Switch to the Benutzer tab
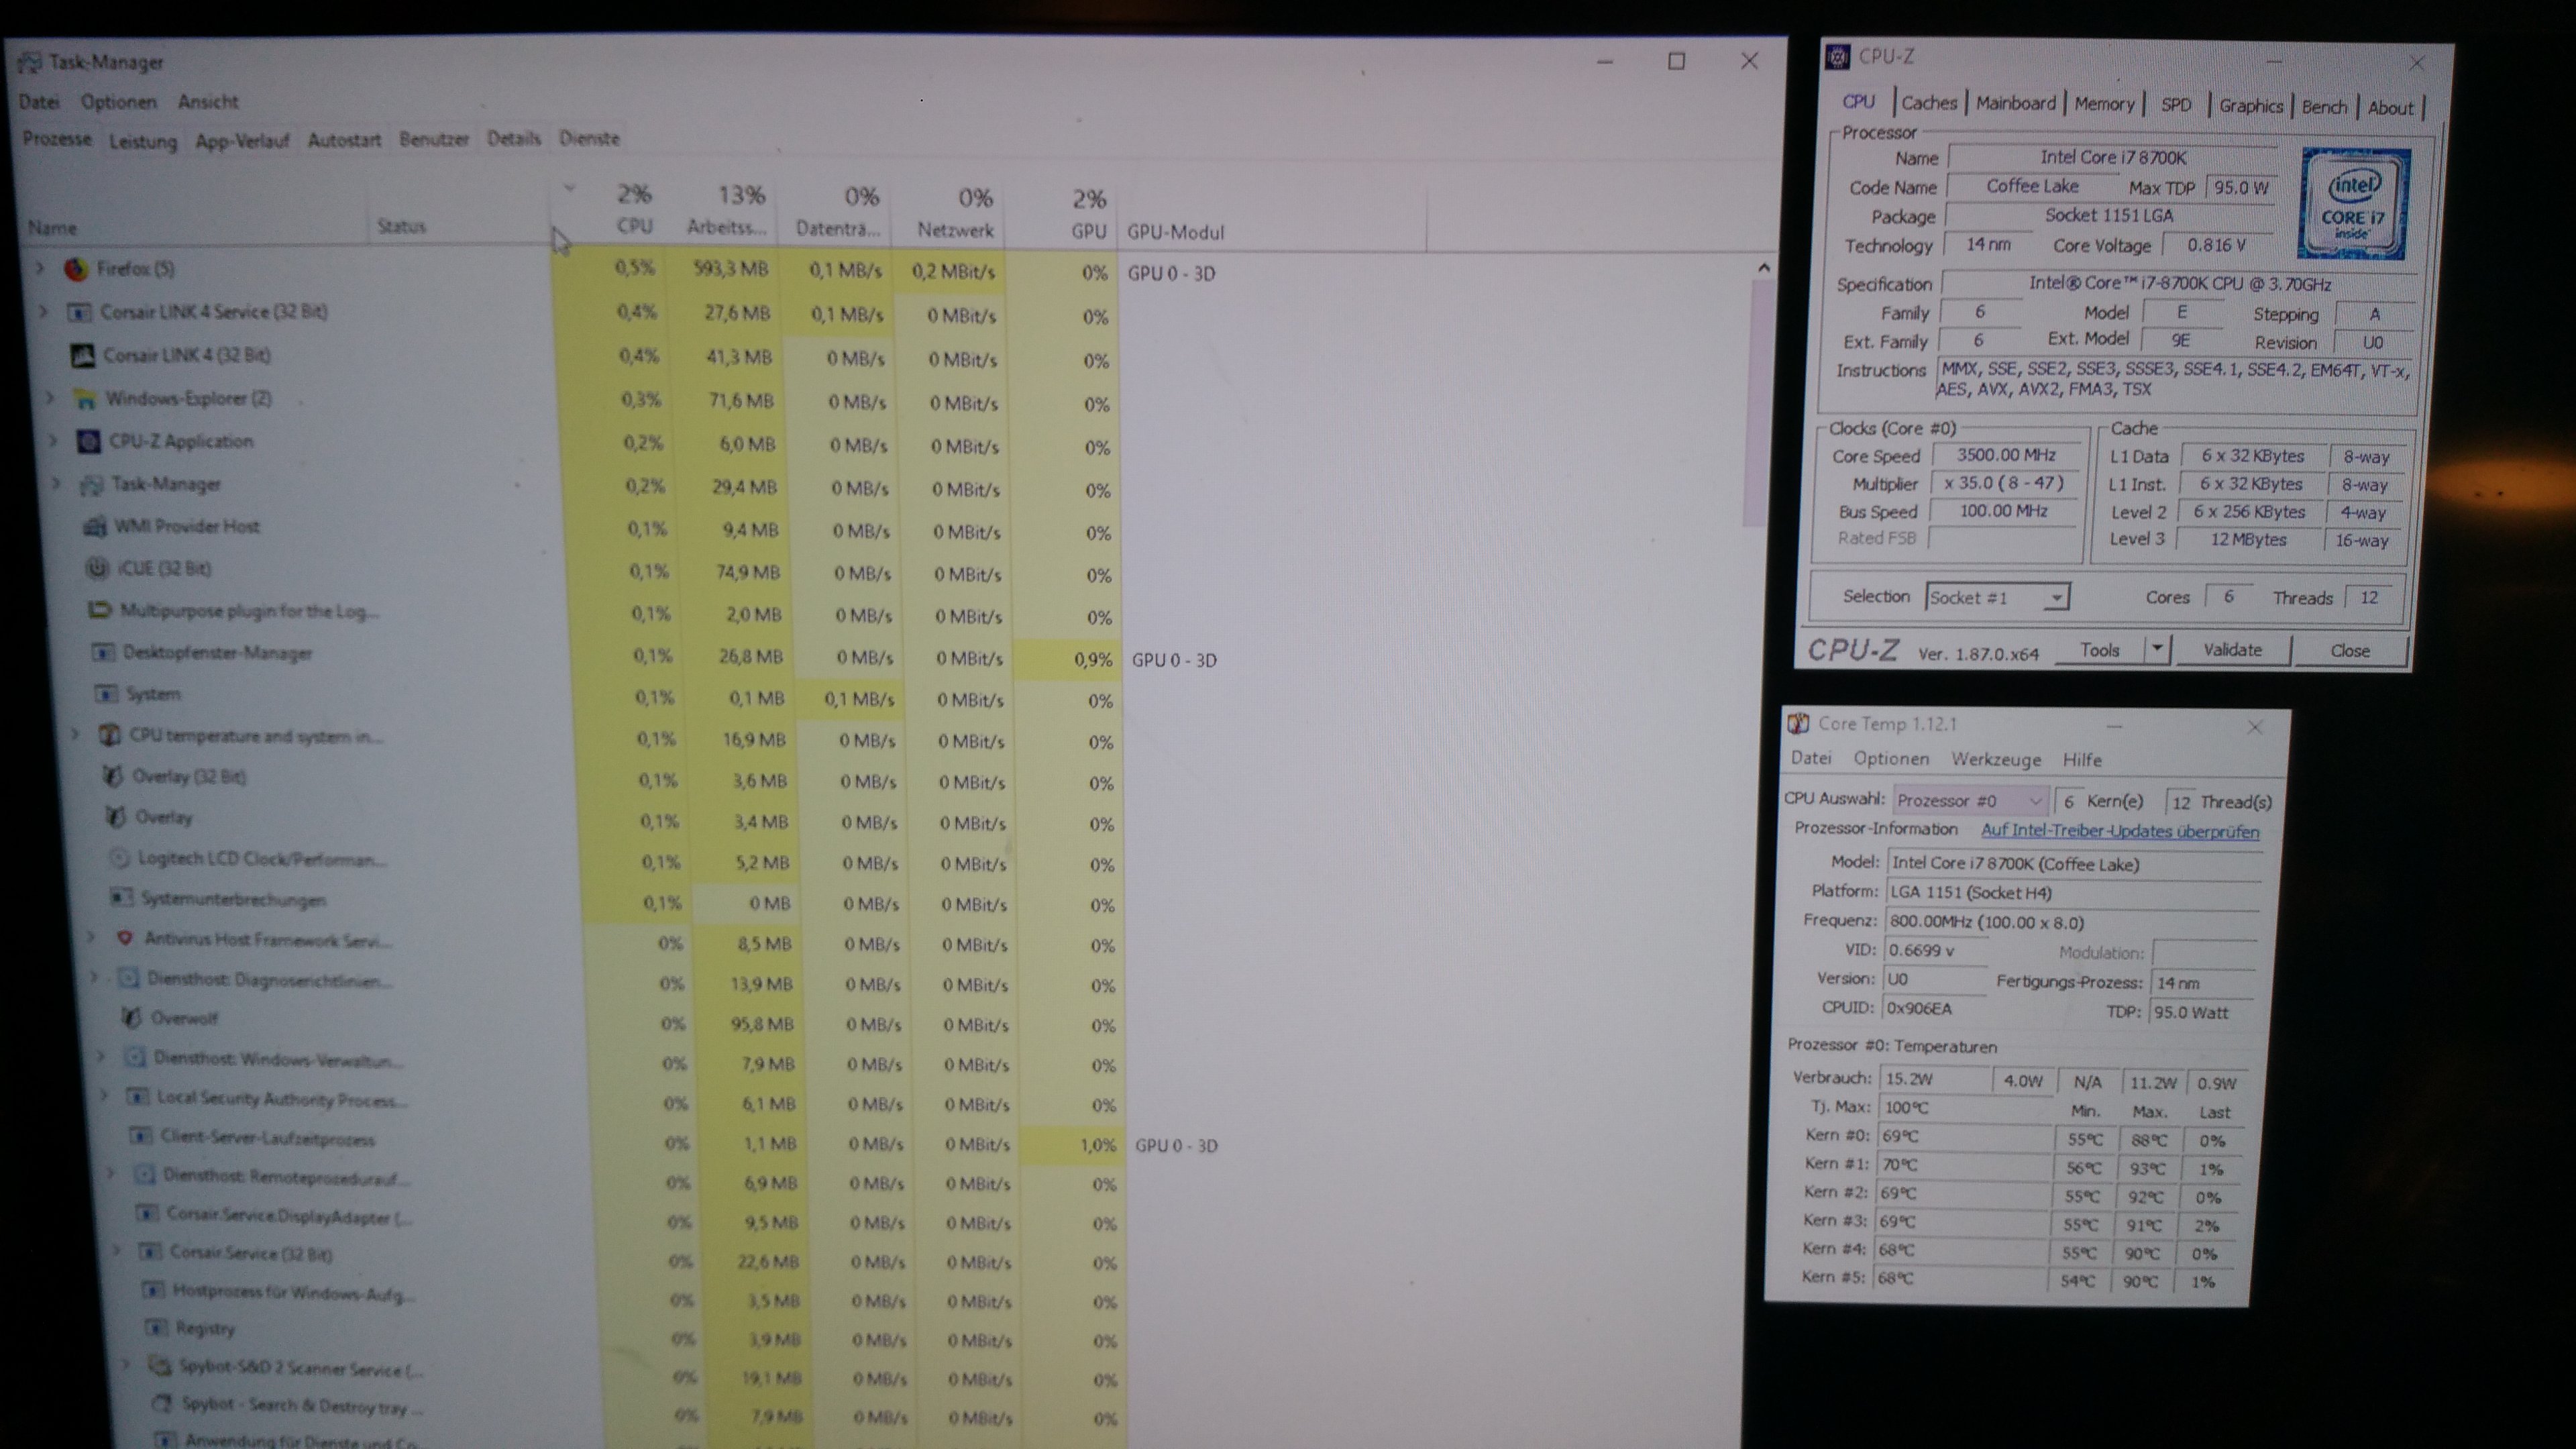 coord(434,139)
